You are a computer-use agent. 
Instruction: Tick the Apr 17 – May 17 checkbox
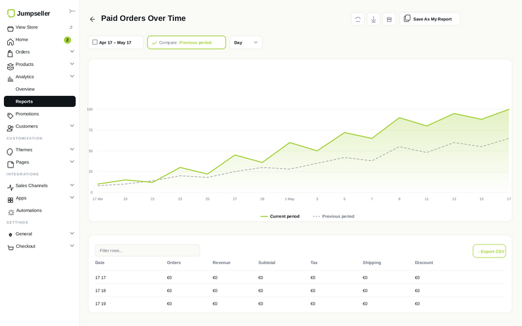pos(95,42)
